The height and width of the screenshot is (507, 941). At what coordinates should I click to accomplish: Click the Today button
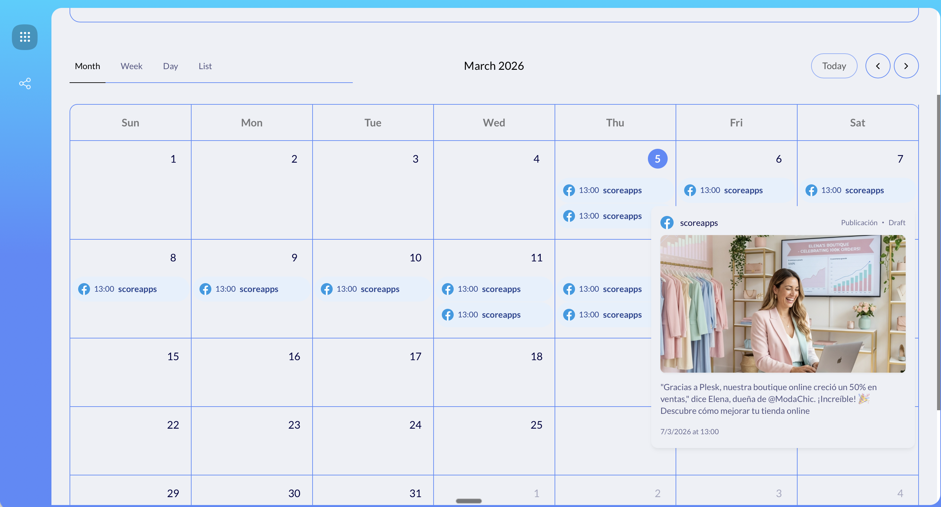coord(834,66)
